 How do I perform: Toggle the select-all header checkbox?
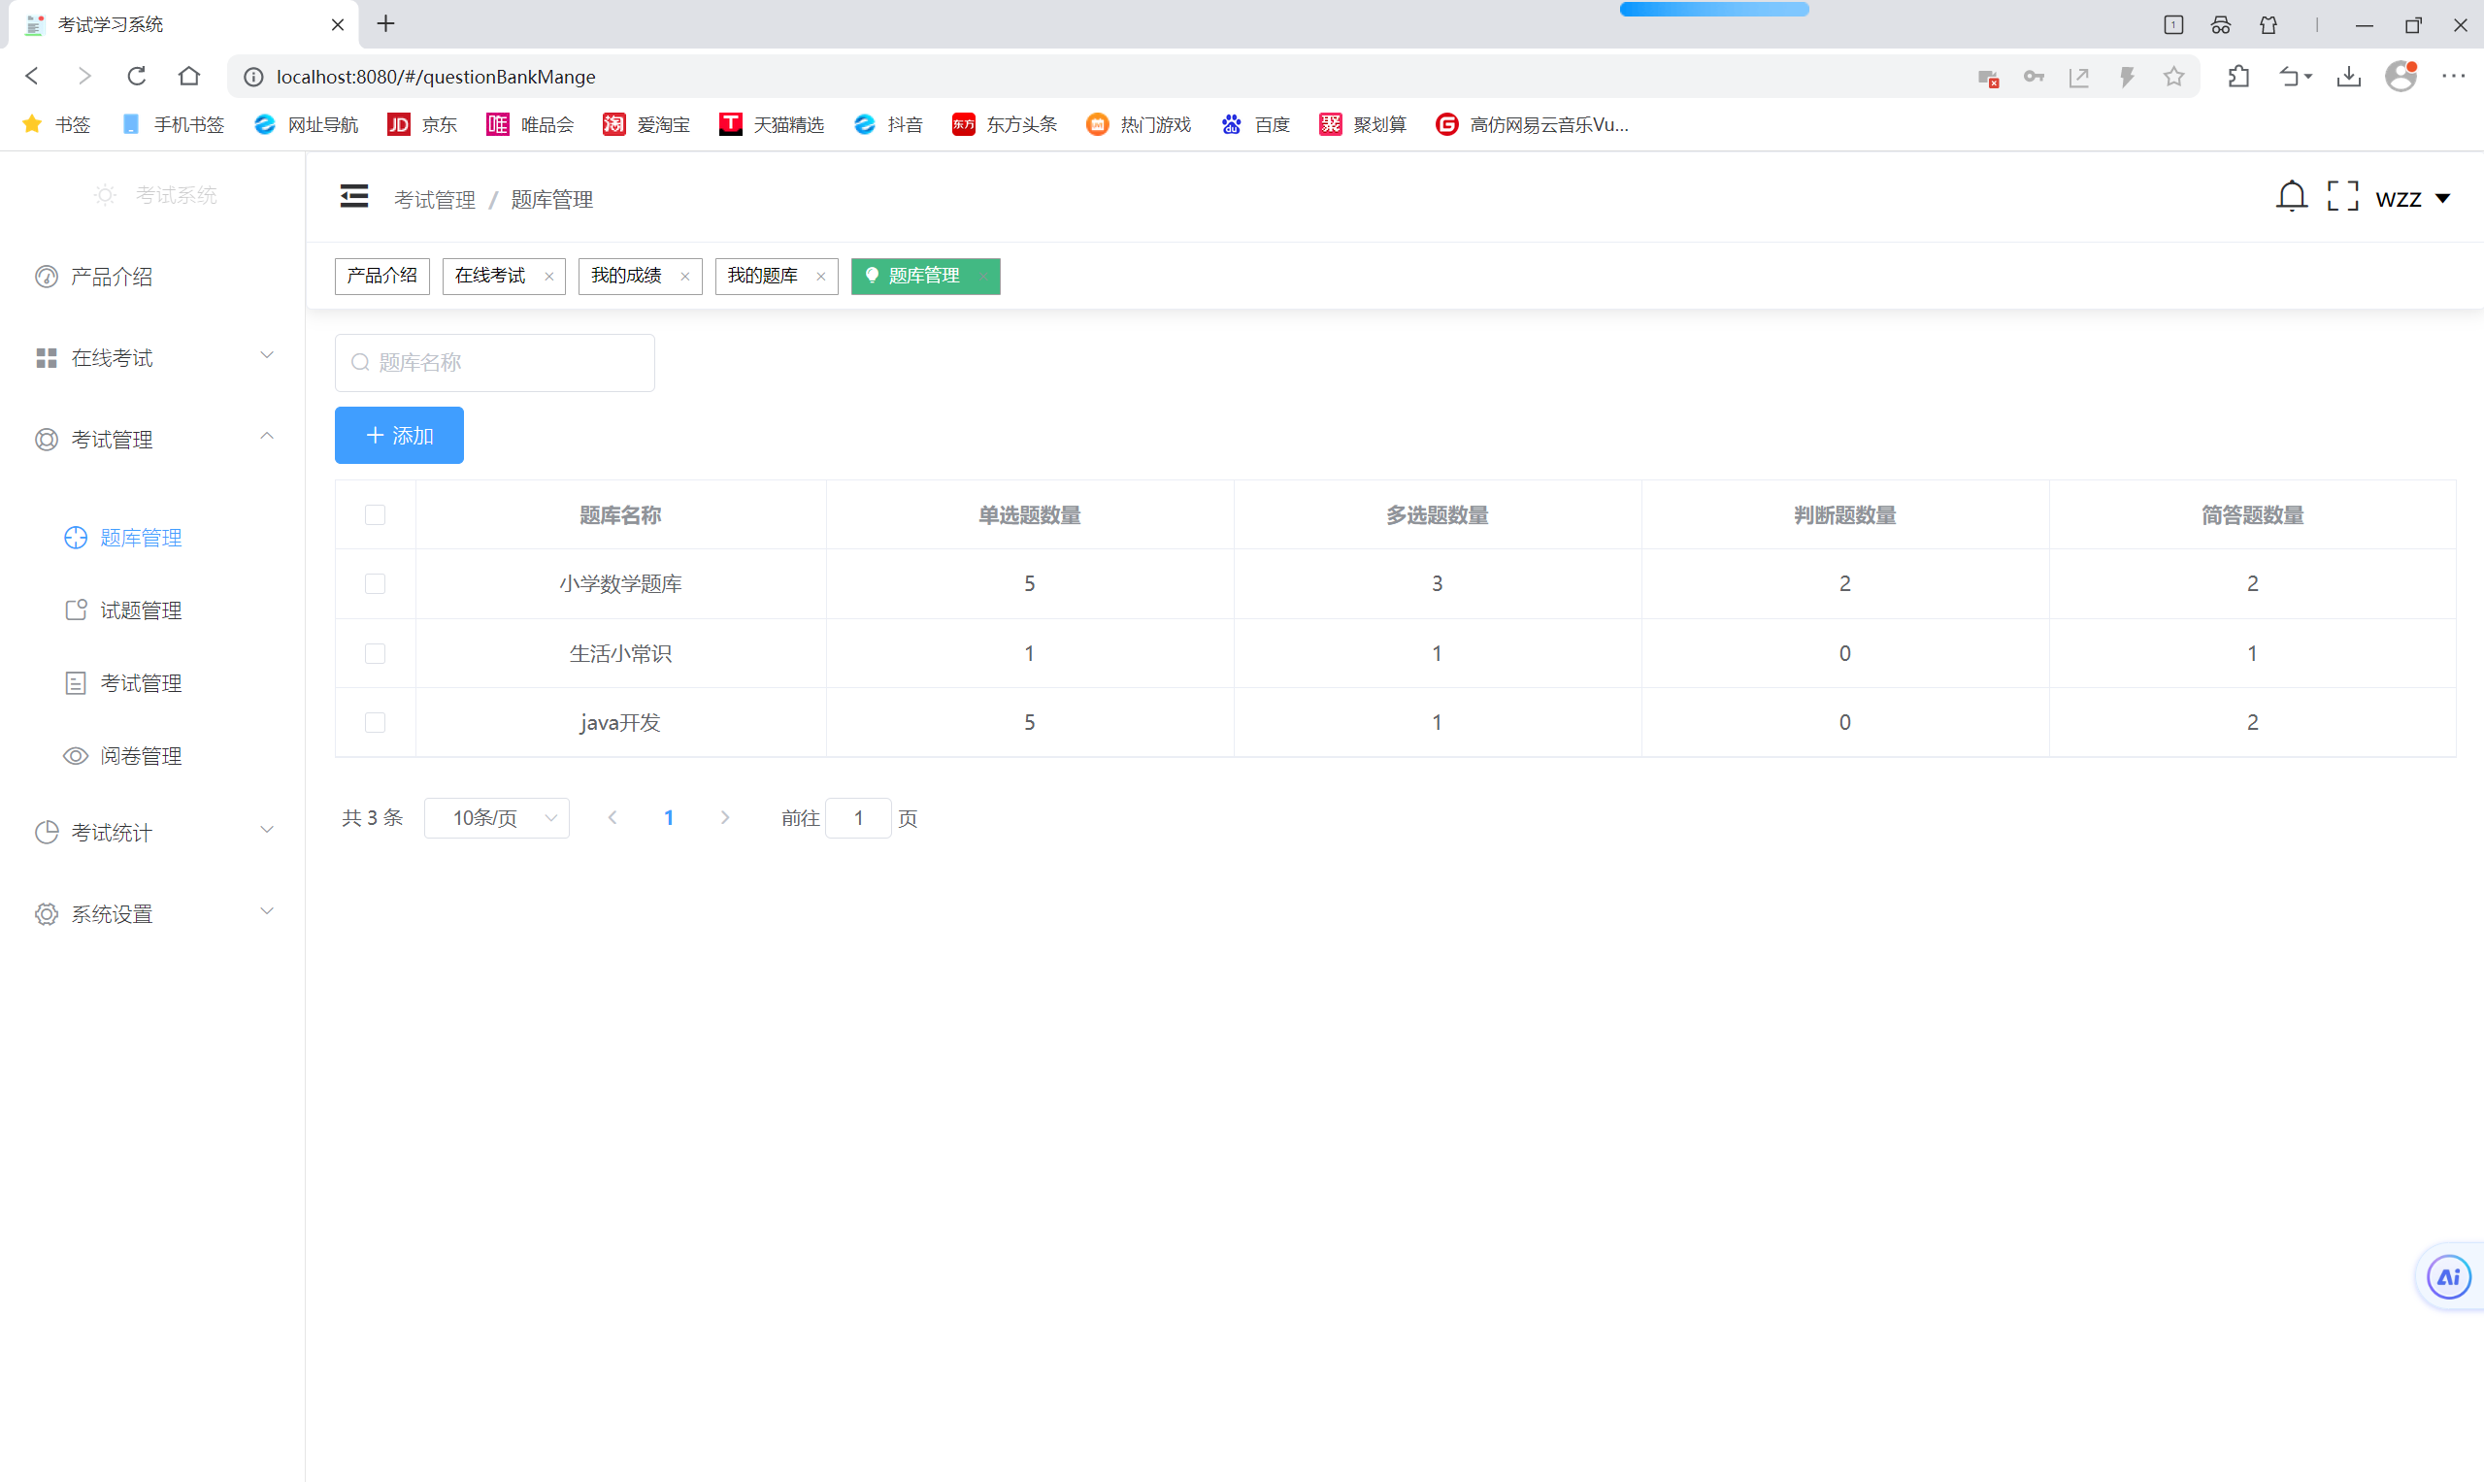coord(375,515)
